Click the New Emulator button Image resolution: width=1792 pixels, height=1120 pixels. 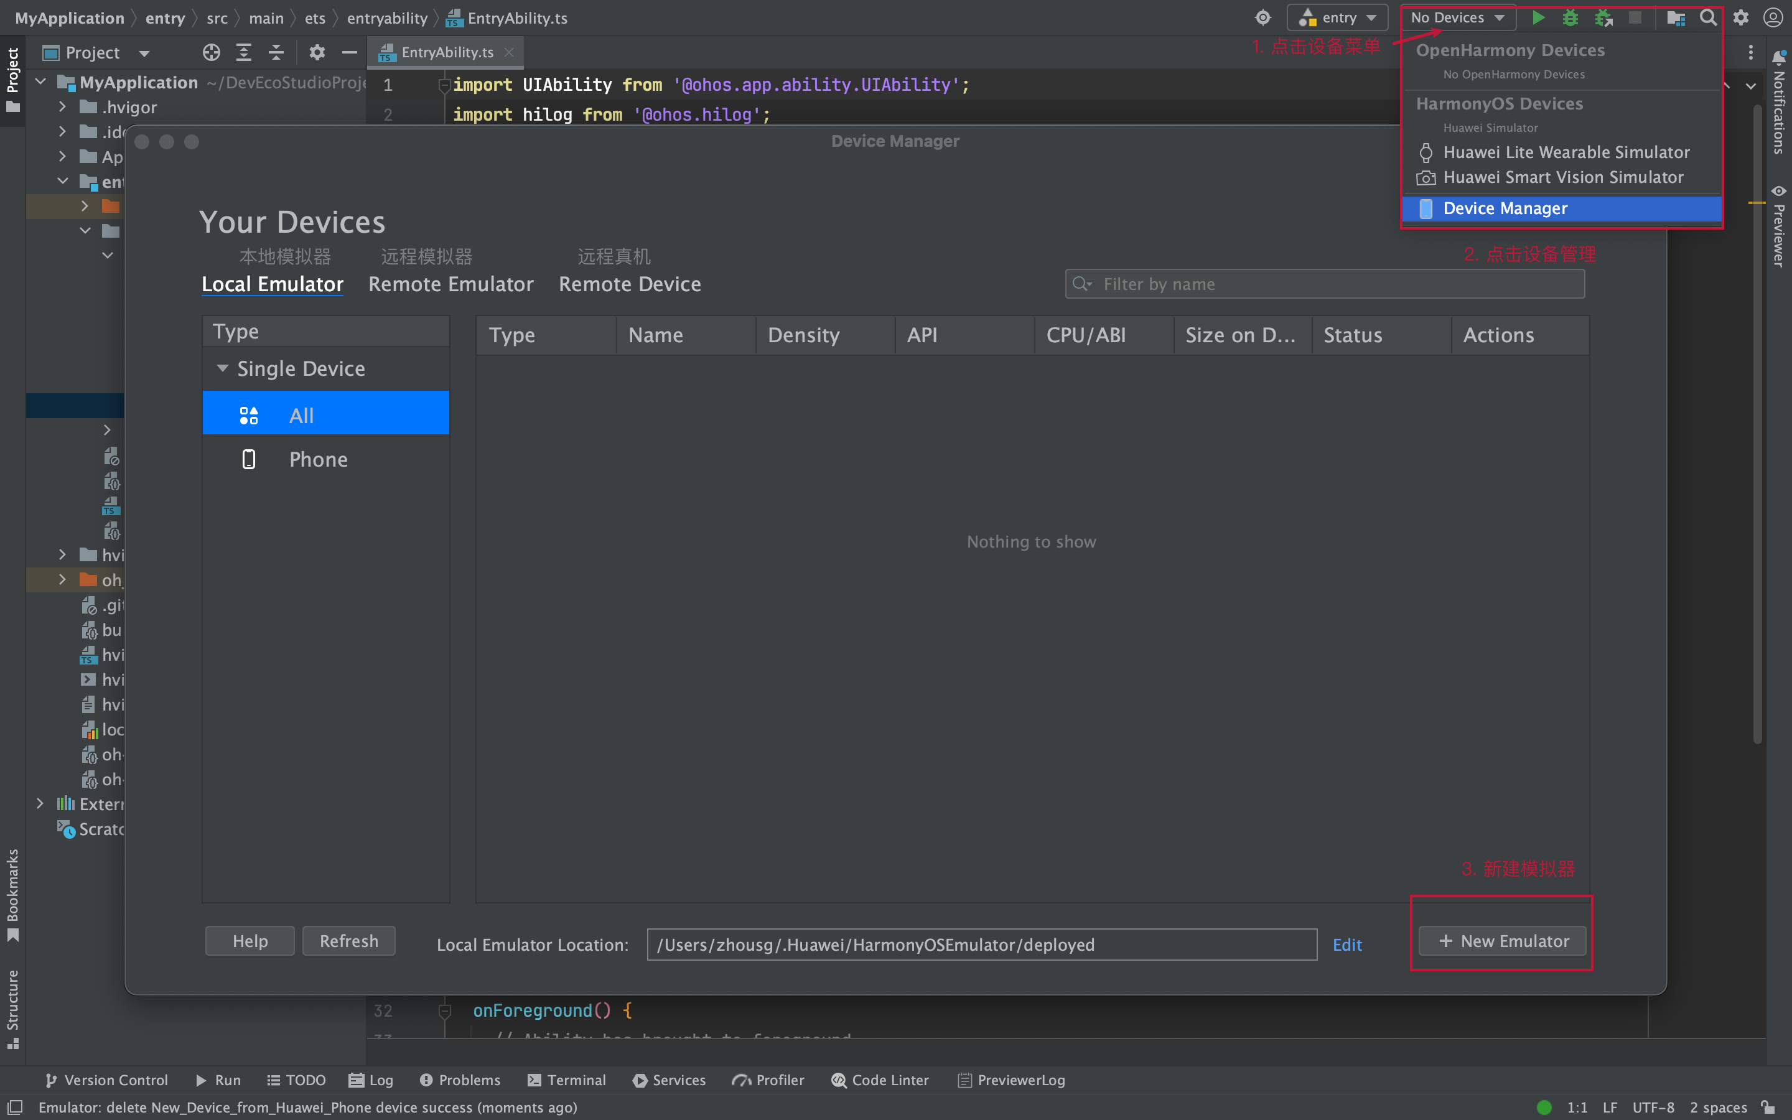(x=1503, y=941)
